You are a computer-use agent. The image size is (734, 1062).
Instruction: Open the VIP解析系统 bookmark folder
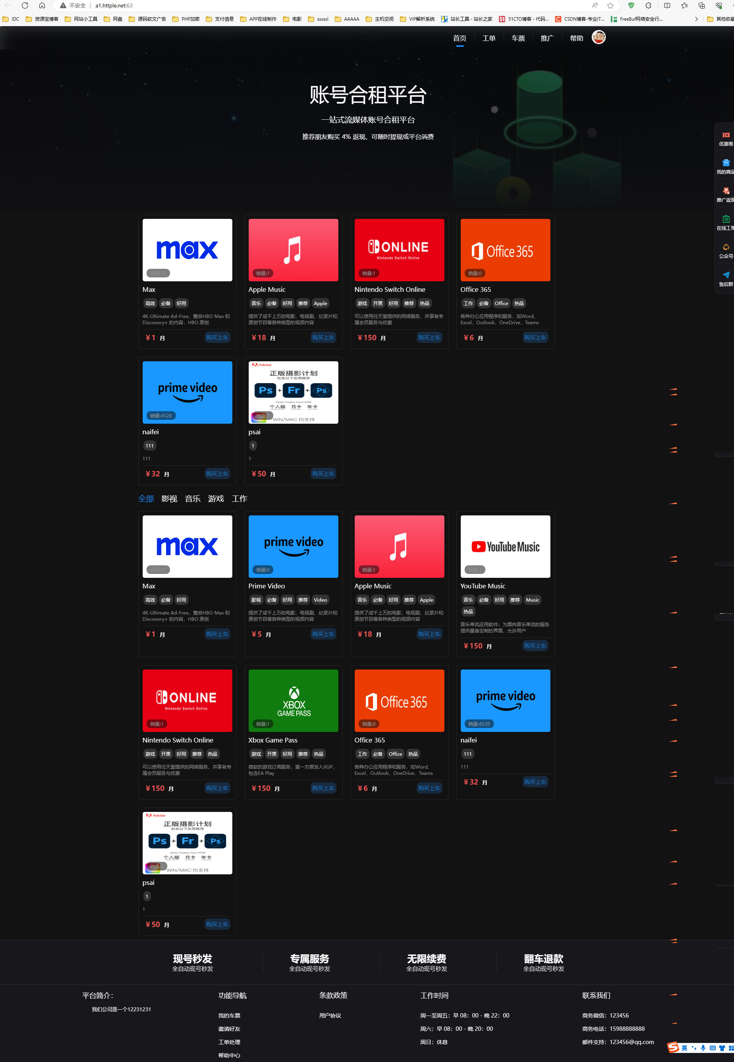point(417,19)
